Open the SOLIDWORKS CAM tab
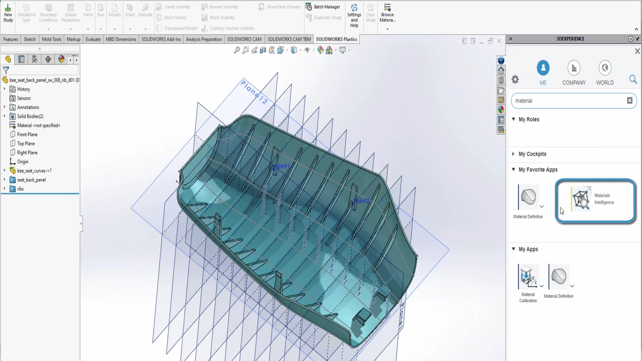 [x=244, y=39]
